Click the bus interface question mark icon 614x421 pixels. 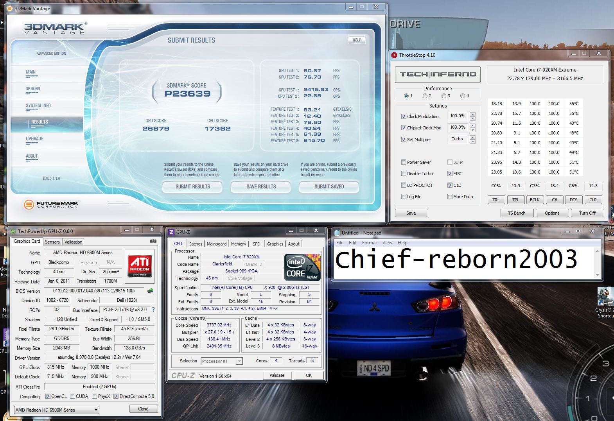(153, 310)
